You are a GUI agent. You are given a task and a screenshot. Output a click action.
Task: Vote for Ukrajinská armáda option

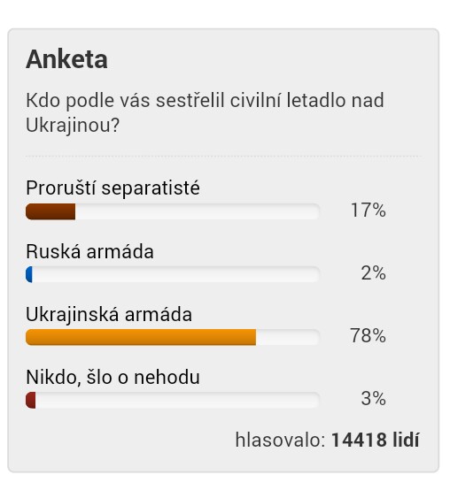tap(109, 314)
